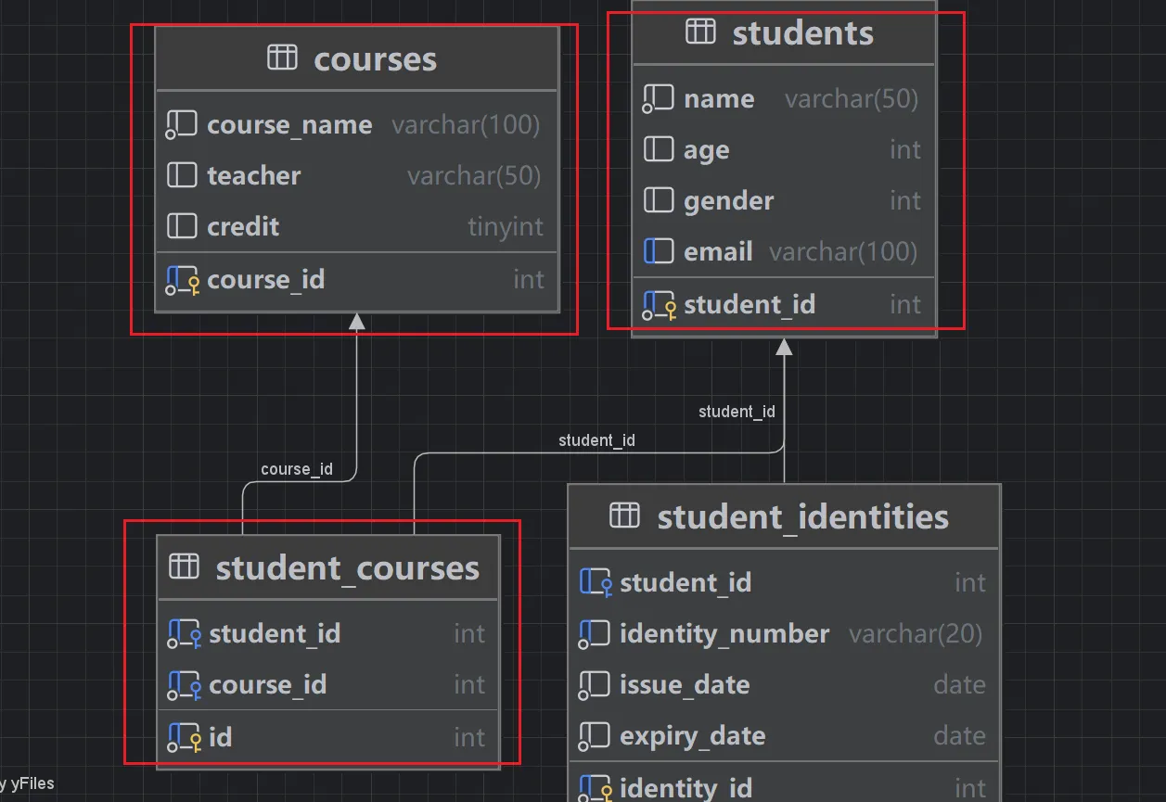Click the age column name

707,151
